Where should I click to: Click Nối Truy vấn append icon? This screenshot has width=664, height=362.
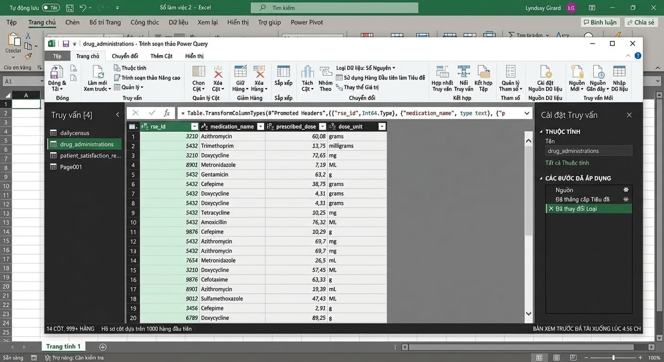[464, 72]
